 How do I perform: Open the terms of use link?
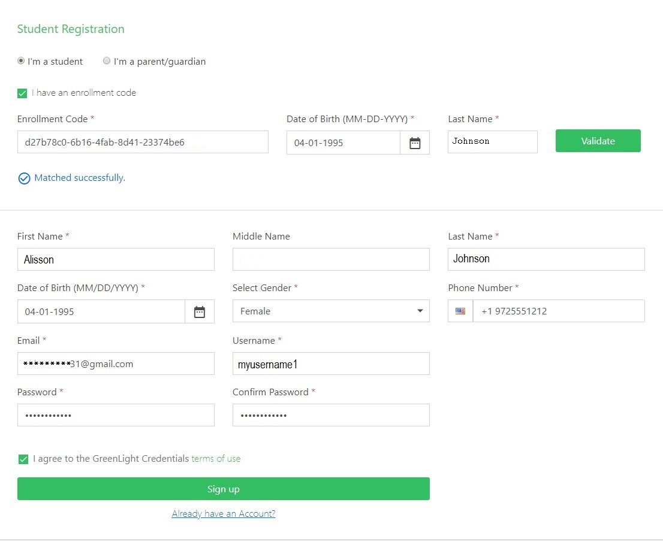pyautogui.click(x=216, y=459)
